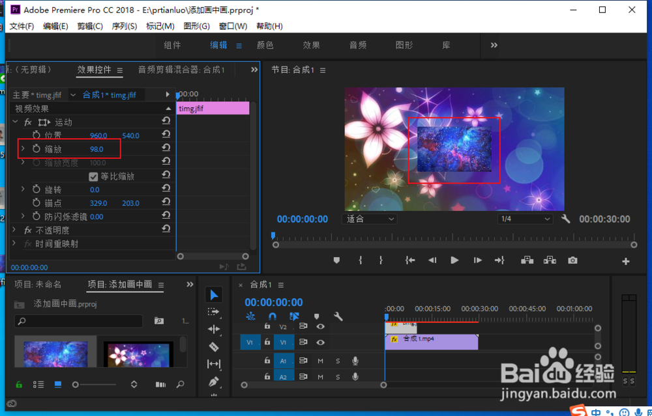Select the Pen tool

click(x=214, y=381)
